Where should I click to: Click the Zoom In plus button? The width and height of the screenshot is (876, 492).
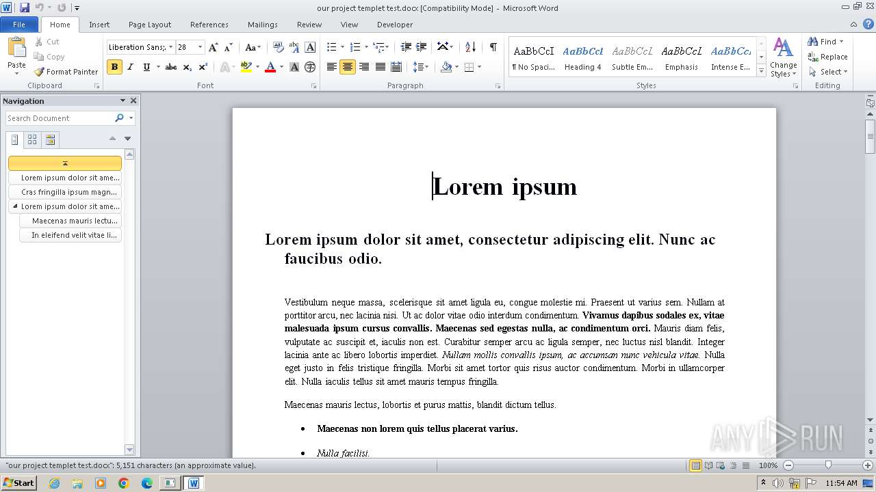[868, 465]
